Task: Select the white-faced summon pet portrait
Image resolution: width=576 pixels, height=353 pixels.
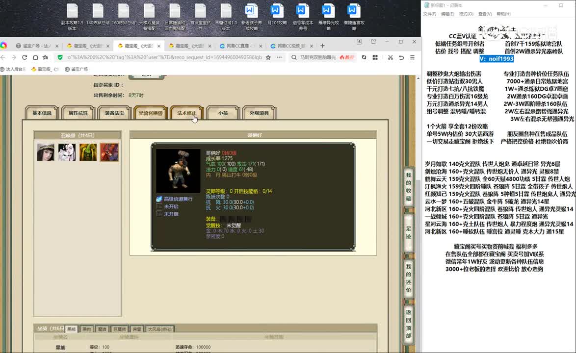Action: pyautogui.click(x=67, y=152)
